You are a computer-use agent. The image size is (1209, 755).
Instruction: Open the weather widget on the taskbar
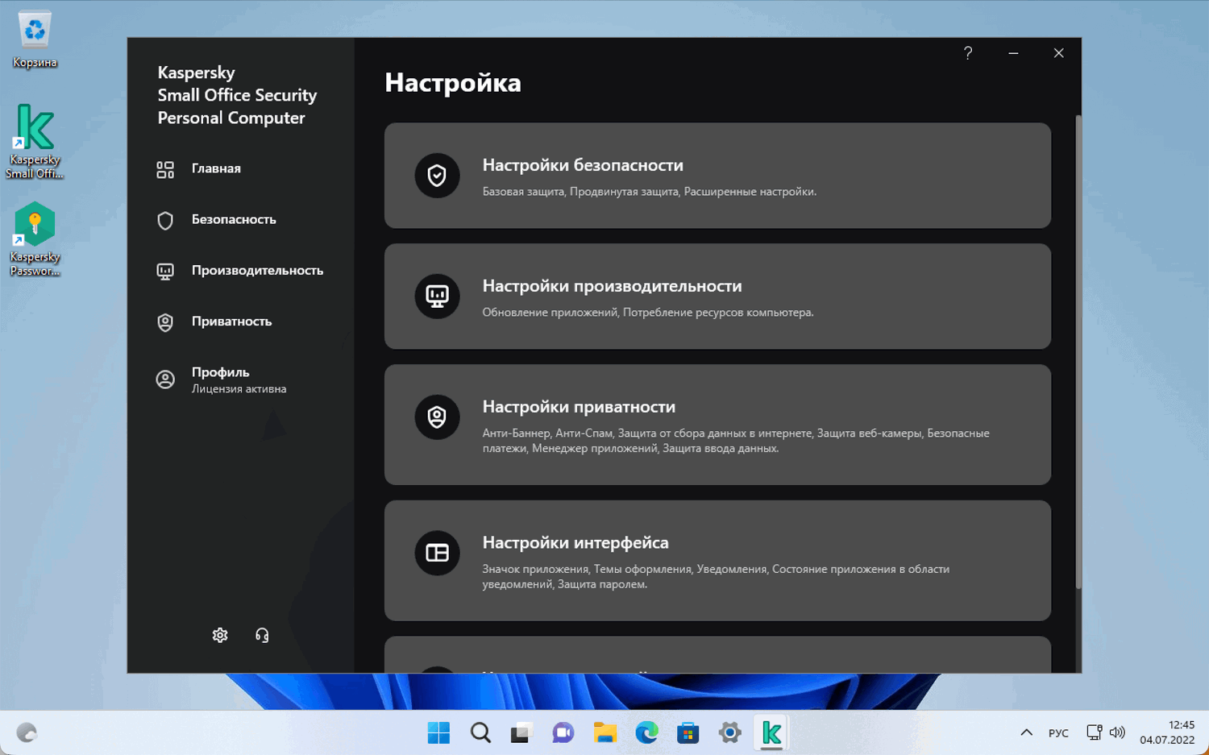pos(27,732)
